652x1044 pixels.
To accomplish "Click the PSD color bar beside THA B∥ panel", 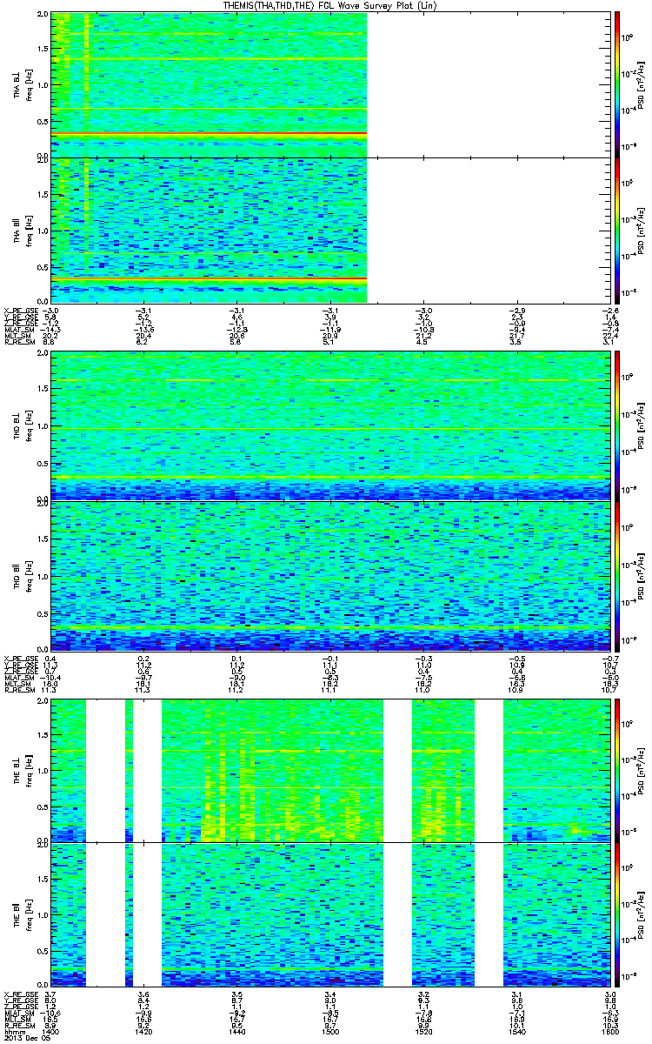I will coord(617,230).
